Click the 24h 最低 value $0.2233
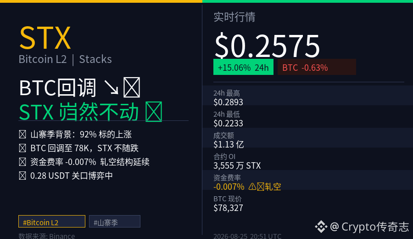The image size is (413, 239). (228, 123)
